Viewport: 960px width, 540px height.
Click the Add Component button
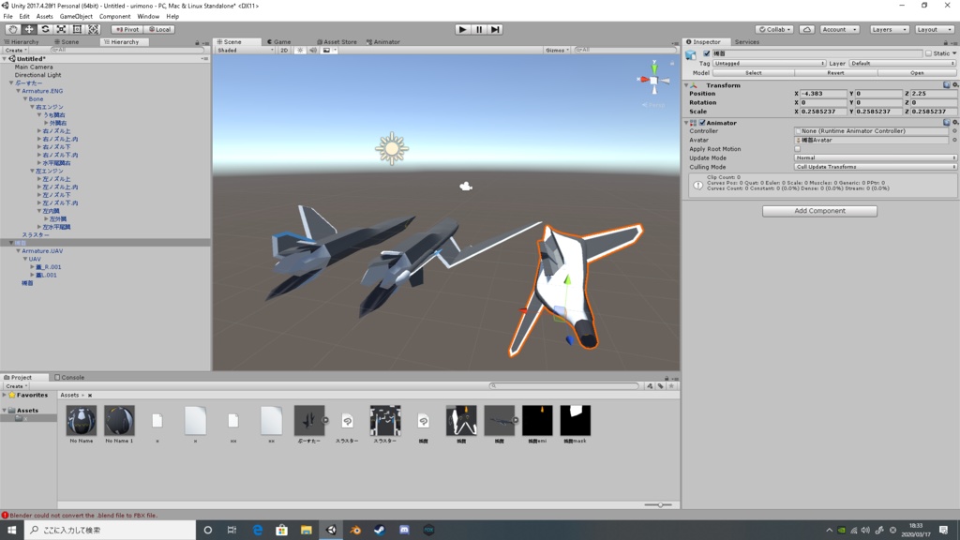point(819,211)
